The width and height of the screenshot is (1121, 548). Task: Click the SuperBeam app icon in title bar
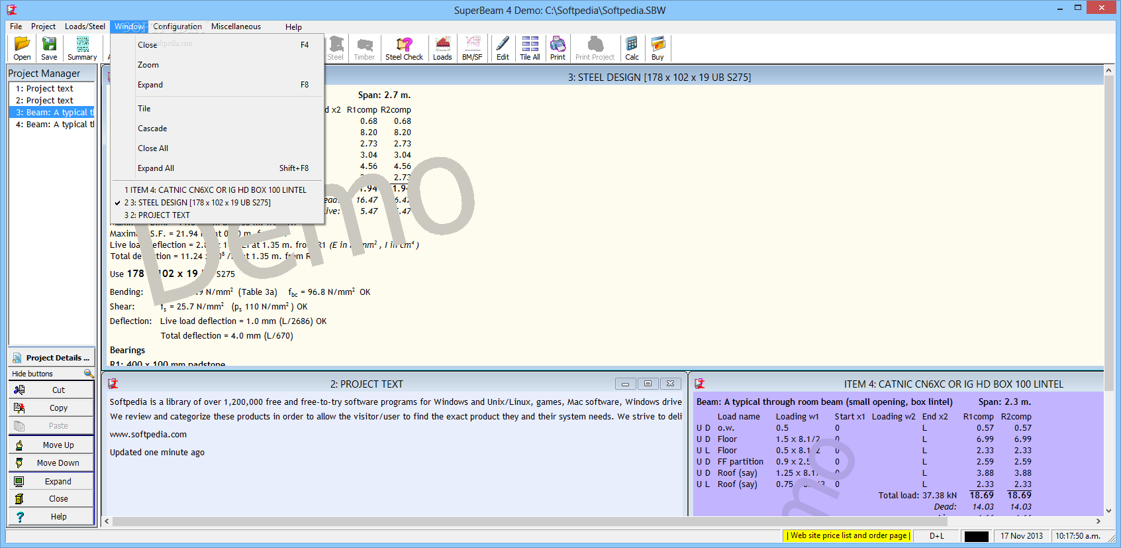click(11, 9)
